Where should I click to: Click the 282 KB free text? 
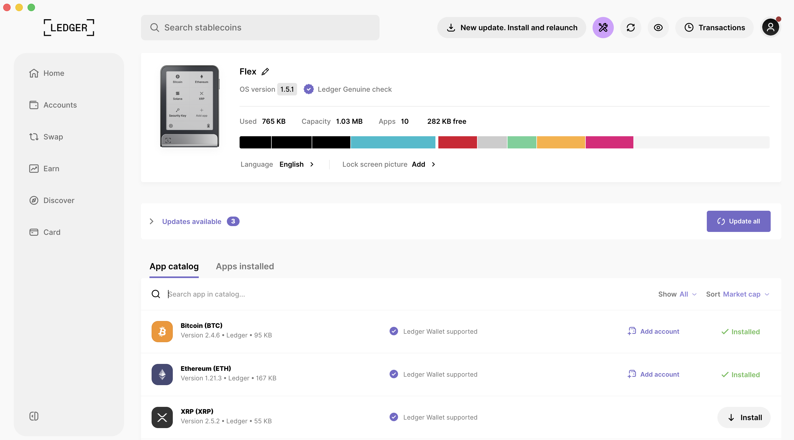(447, 121)
